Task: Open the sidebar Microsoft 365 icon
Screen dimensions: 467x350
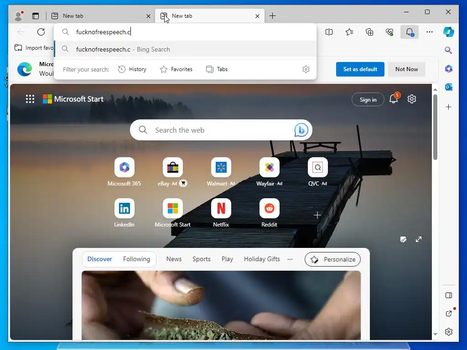Action: point(449,69)
